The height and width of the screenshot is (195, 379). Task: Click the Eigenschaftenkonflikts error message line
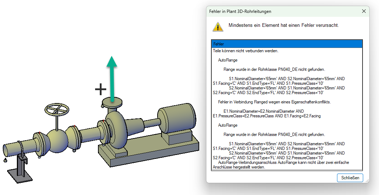pyautogui.click(x=274, y=102)
